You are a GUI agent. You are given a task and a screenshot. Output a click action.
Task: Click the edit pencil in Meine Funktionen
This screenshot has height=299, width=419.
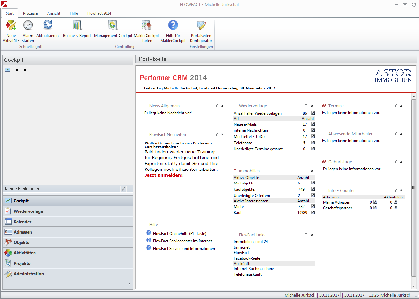click(x=123, y=189)
